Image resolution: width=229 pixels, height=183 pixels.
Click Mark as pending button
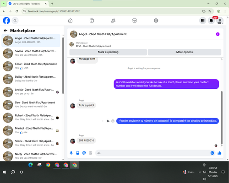click(108, 52)
